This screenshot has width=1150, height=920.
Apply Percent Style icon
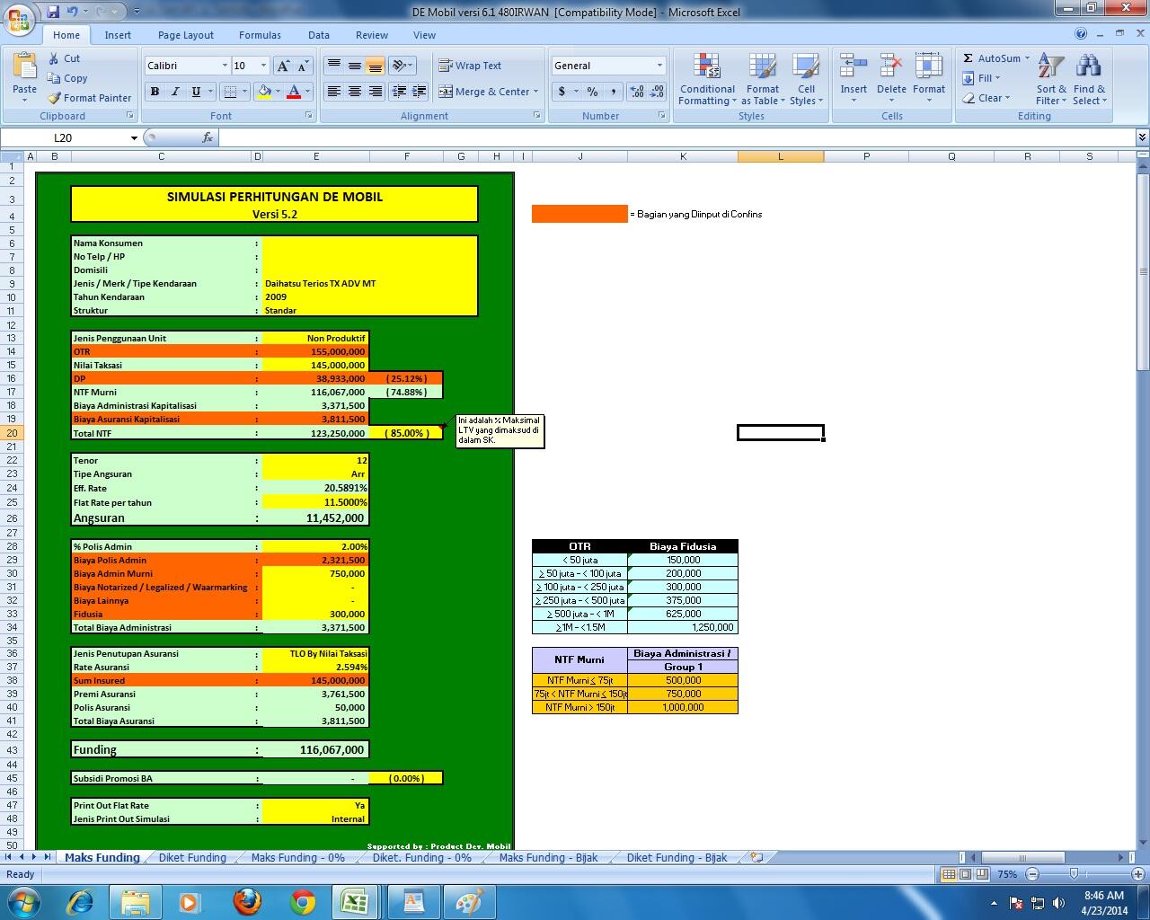(x=592, y=92)
